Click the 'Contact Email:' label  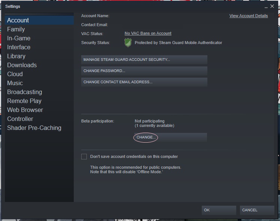pyautogui.click(x=94, y=25)
